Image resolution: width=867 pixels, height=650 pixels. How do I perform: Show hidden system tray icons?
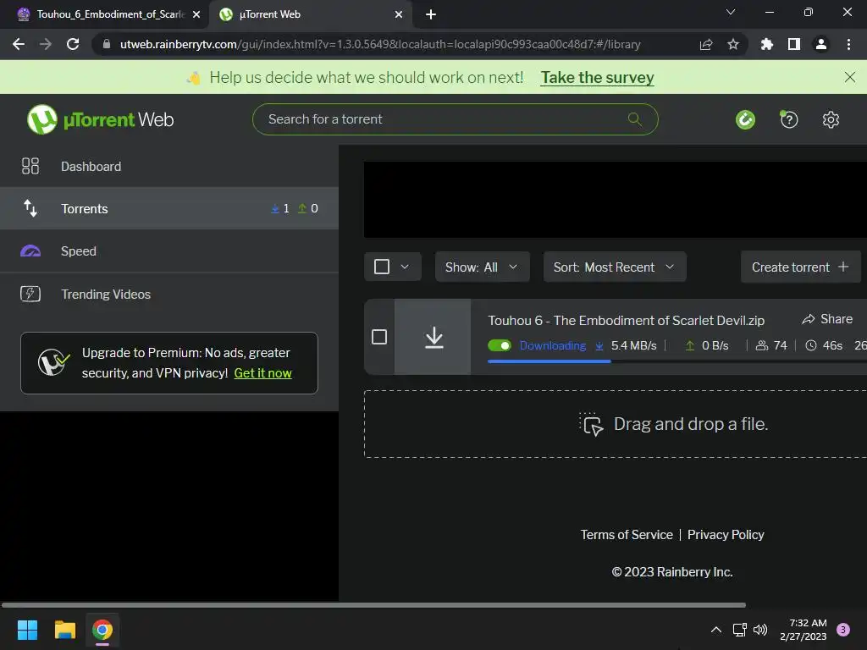click(x=716, y=630)
